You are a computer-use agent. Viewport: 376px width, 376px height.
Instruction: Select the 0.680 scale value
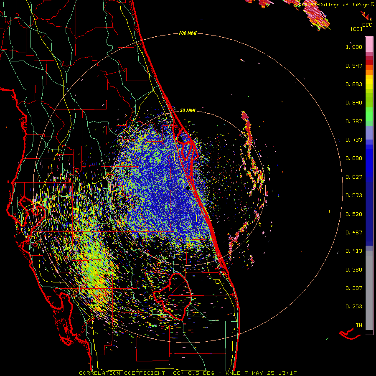tap(354, 158)
